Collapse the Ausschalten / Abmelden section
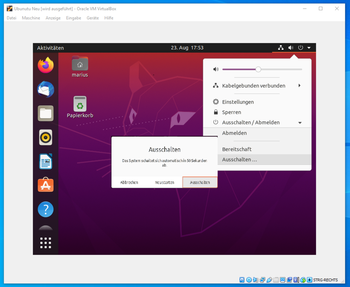350x287 pixels. [x=300, y=123]
